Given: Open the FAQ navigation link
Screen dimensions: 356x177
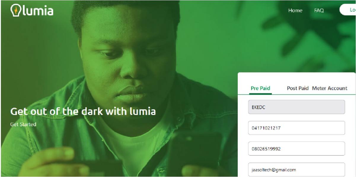Looking at the screenshot, I should click(x=319, y=10).
